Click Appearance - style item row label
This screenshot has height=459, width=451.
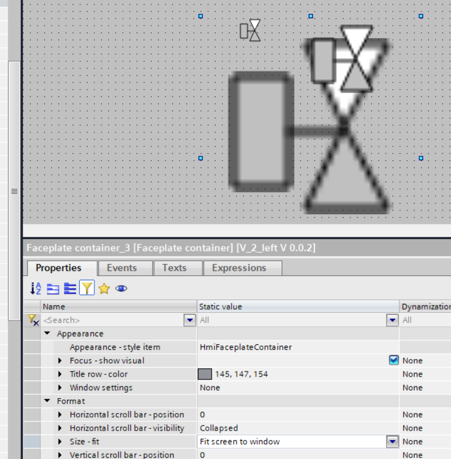[115, 347]
